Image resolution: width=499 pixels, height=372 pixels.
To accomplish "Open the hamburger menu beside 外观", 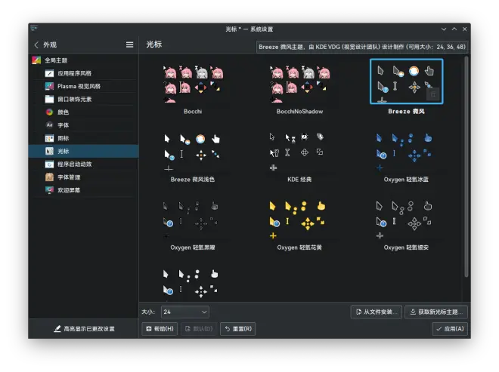I will pyautogui.click(x=130, y=45).
